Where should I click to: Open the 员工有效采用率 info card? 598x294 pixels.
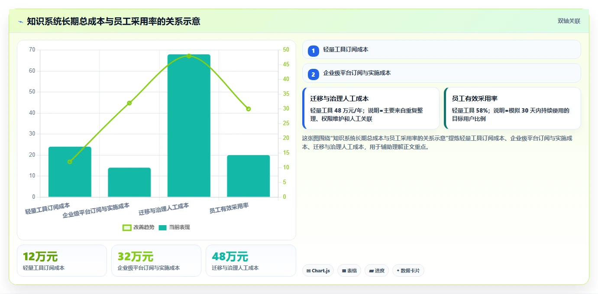pyautogui.click(x=512, y=108)
